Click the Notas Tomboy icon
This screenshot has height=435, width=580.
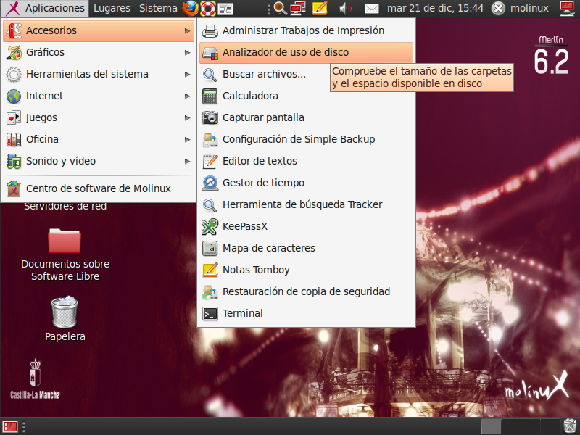point(210,270)
